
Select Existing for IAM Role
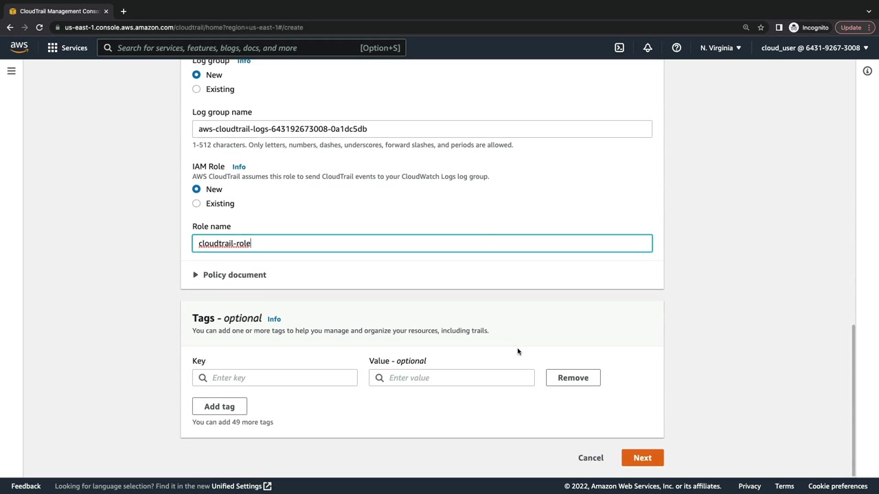[x=196, y=204]
